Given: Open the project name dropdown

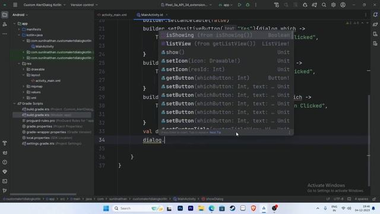Looking at the screenshot, I should click(45, 5).
